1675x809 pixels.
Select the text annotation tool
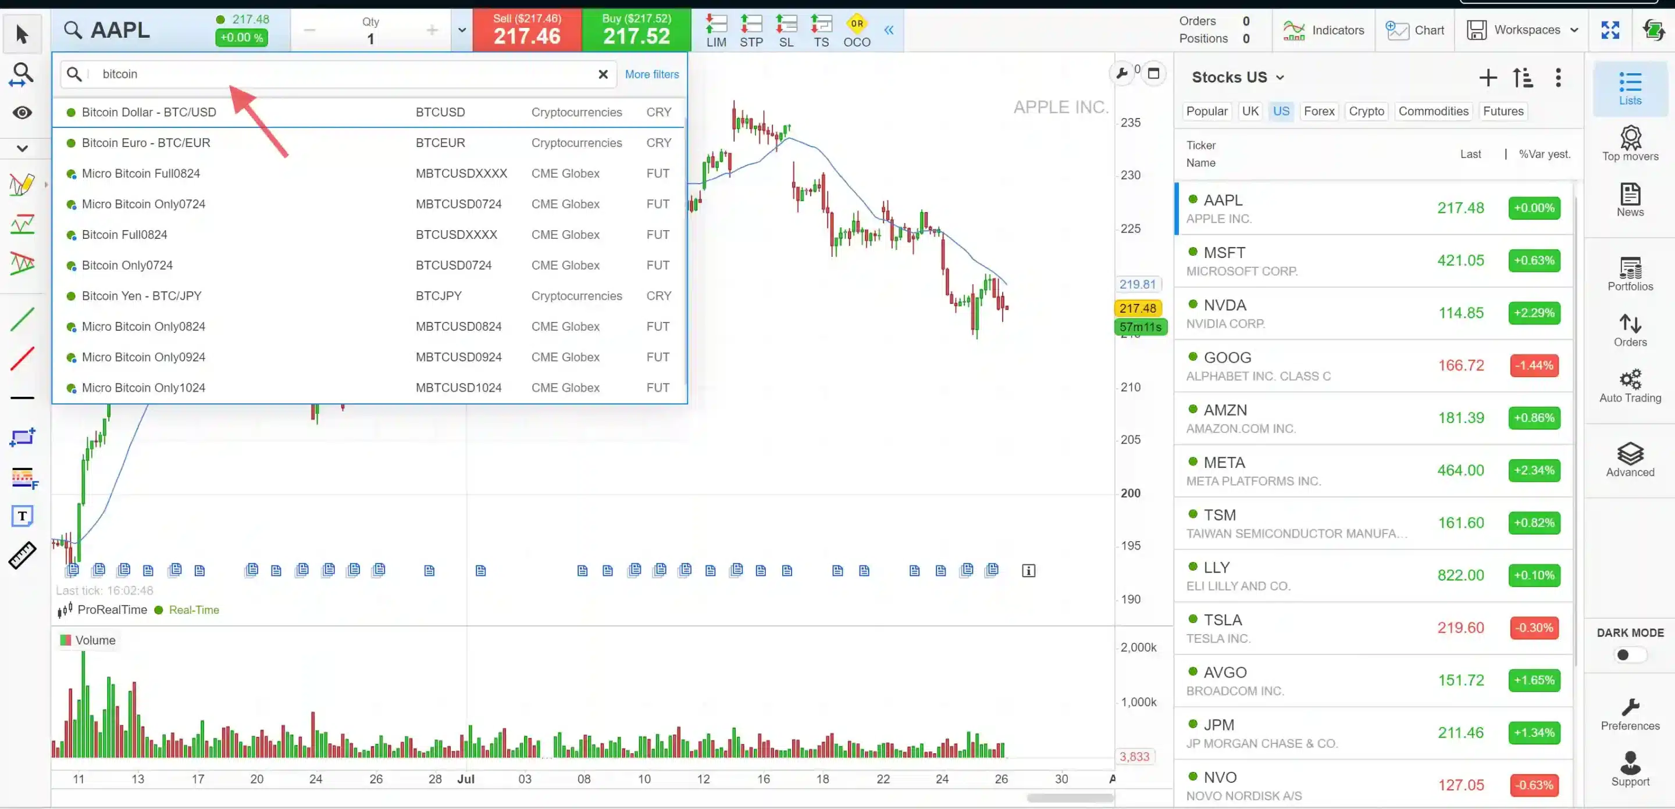pyautogui.click(x=22, y=516)
